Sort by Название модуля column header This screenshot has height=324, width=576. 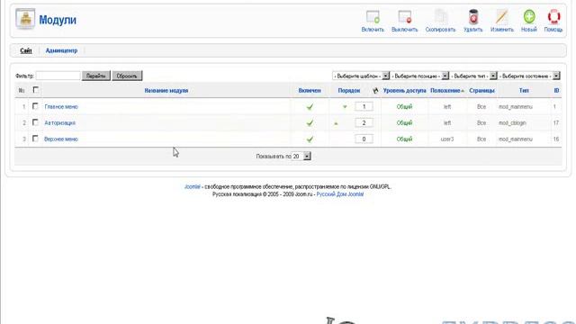pos(166,91)
